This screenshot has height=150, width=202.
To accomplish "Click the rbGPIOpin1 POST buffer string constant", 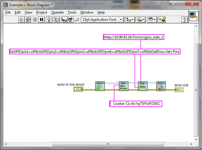I will tap(95, 52).
